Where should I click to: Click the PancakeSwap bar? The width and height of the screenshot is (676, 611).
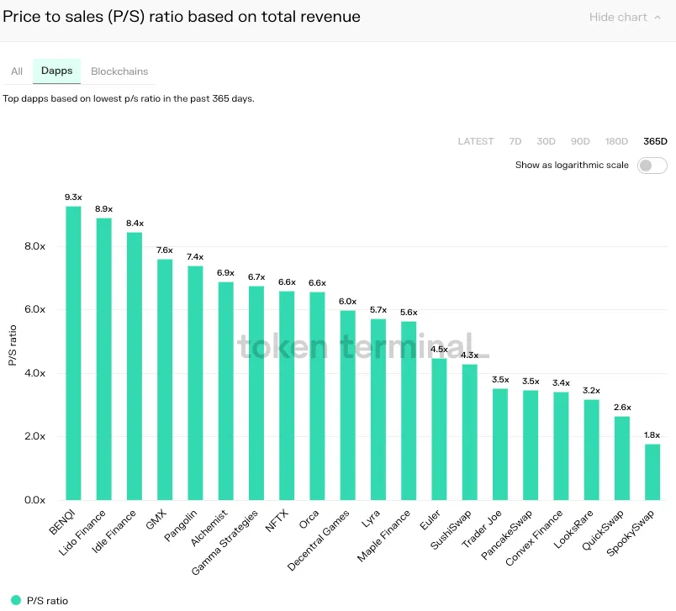pyautogui.click(x=531, y=445)
